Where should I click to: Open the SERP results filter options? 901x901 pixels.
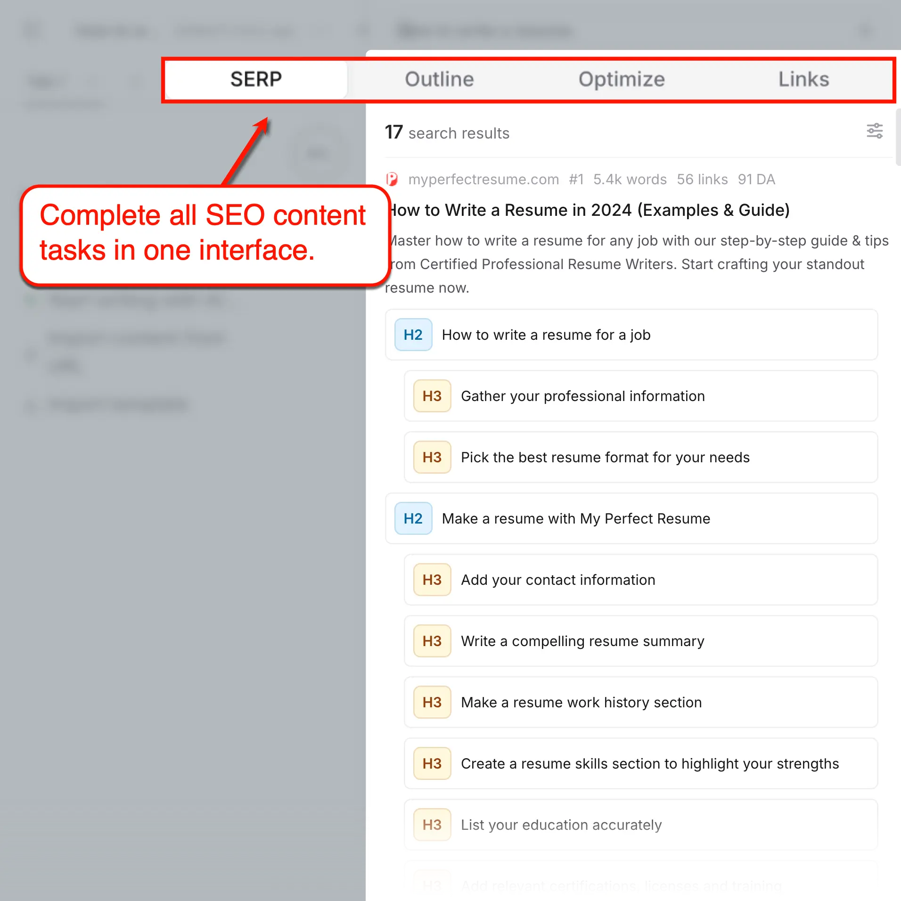(875, 131)
